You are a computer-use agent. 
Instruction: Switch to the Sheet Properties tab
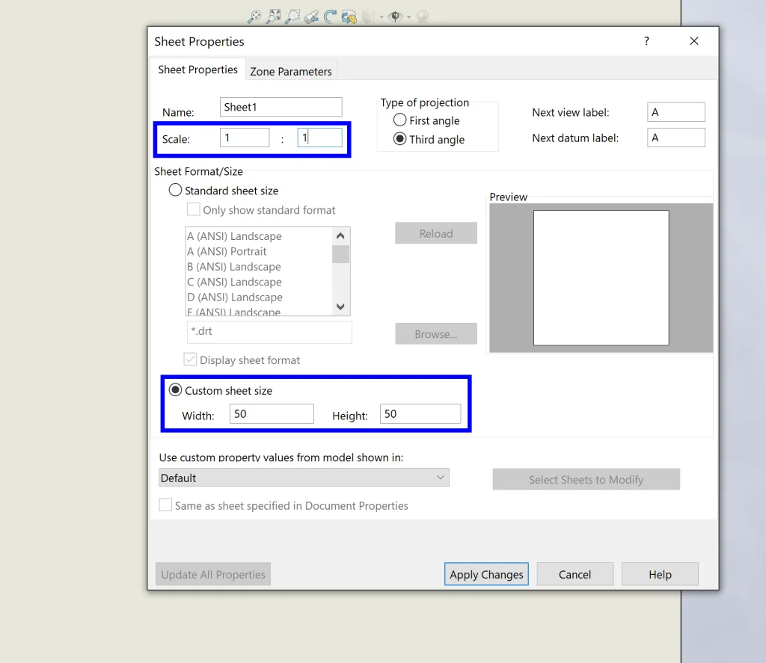coord(197,70)
